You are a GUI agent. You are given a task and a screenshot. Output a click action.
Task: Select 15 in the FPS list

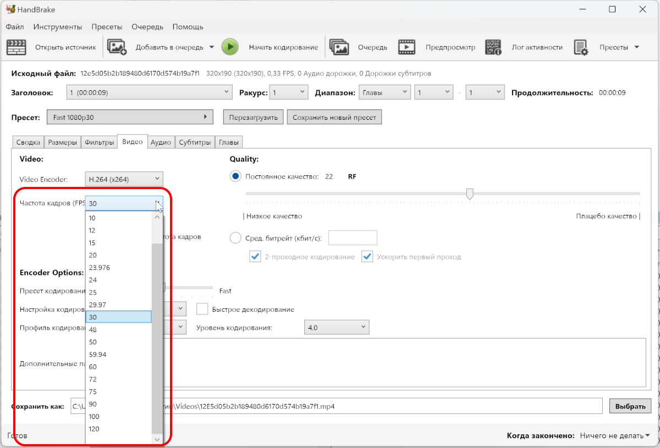point(118,242)
